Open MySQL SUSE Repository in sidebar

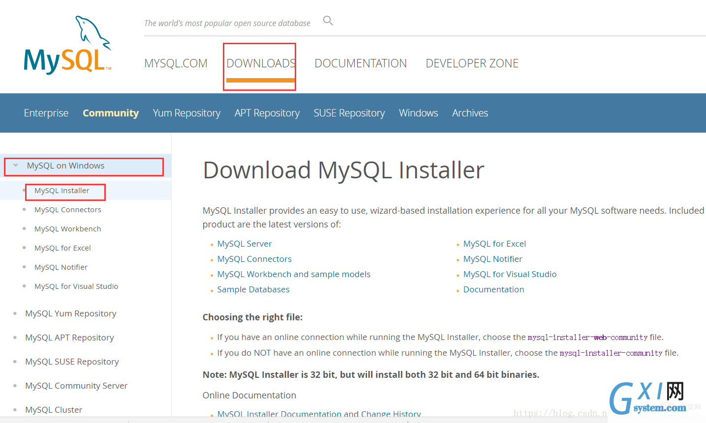click(72, 362)
